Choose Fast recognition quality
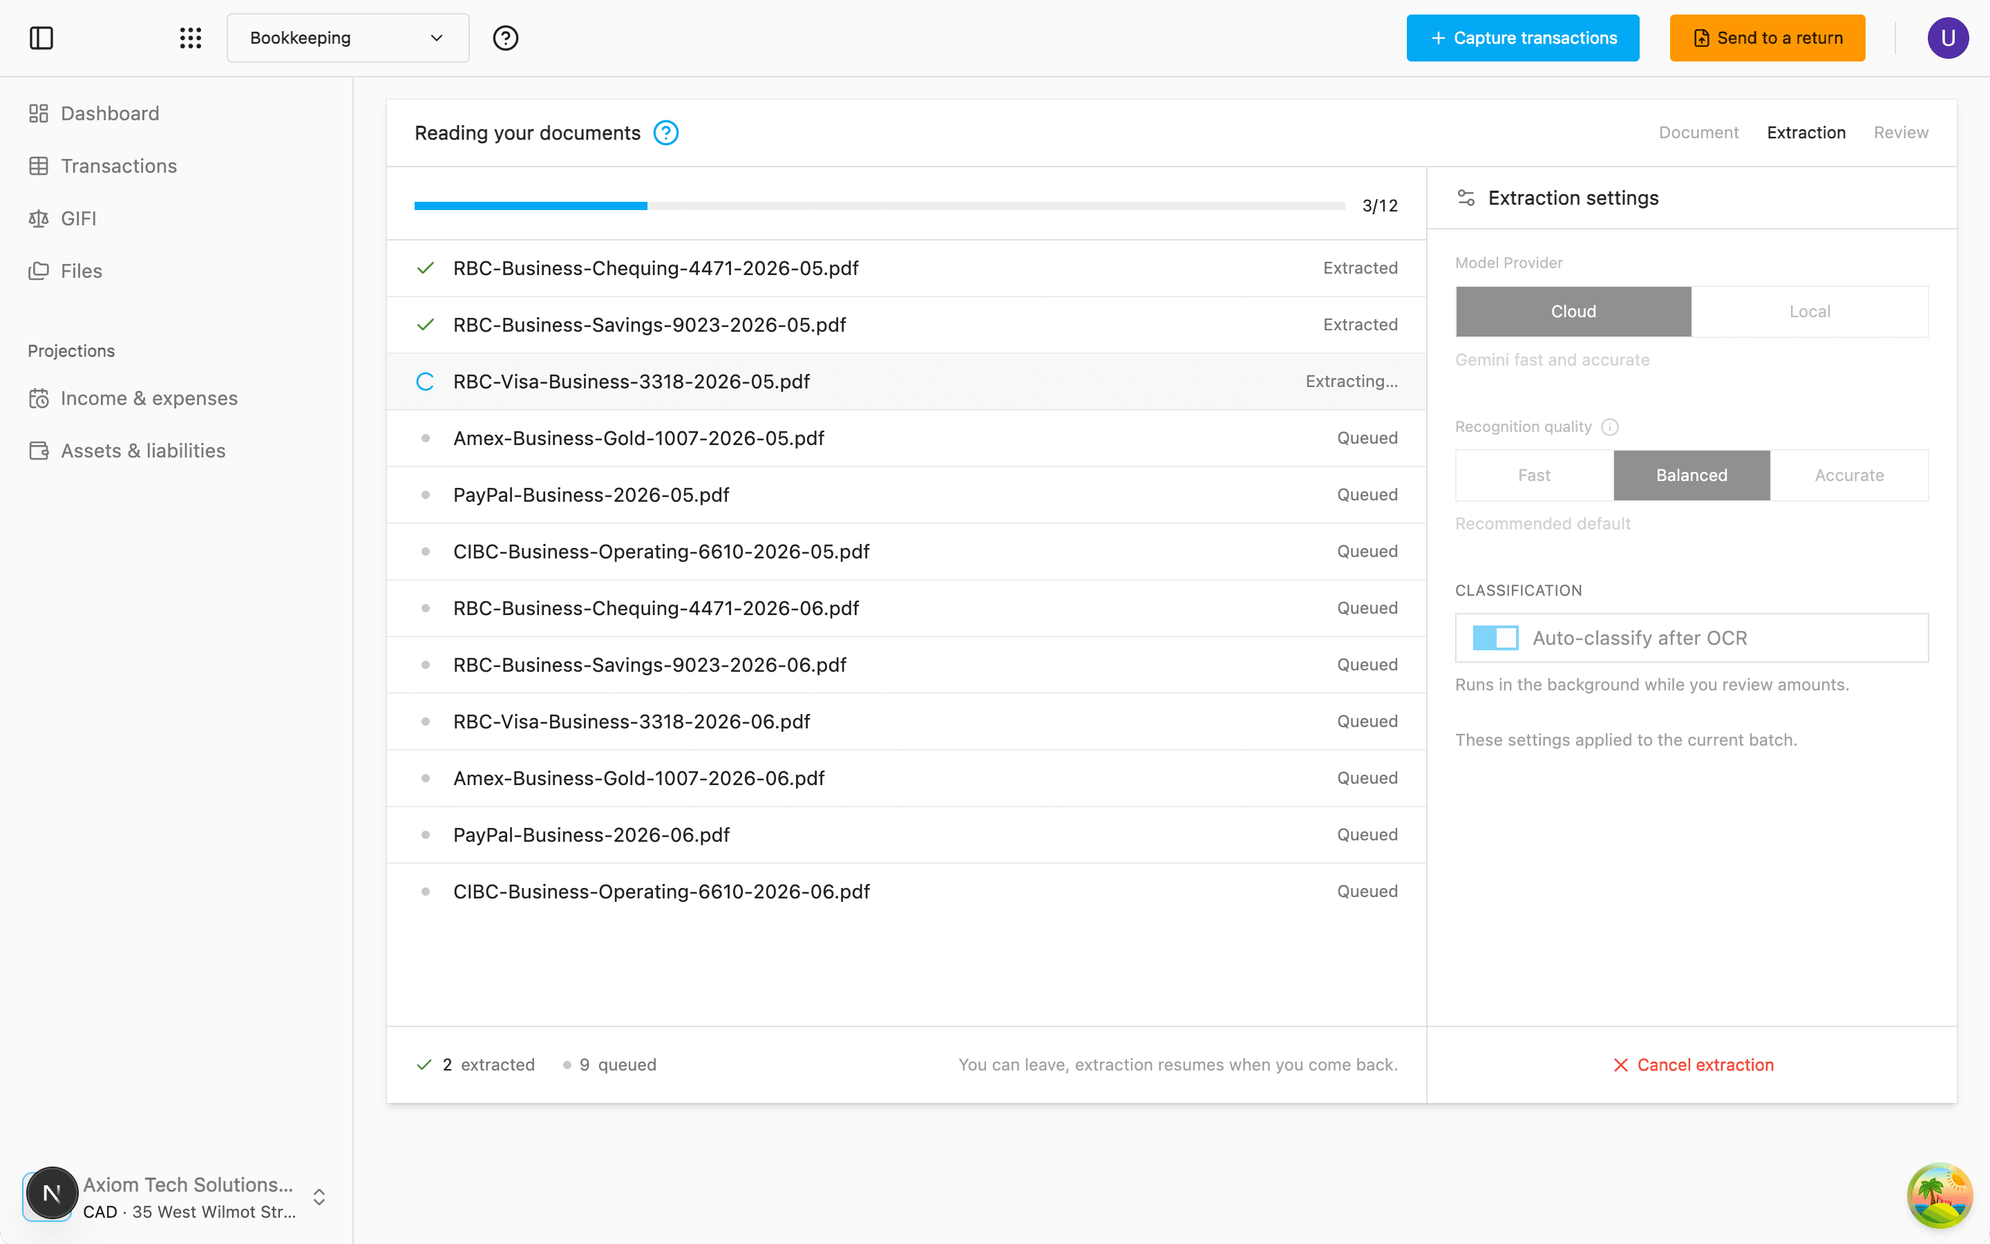 point(1535,475)
